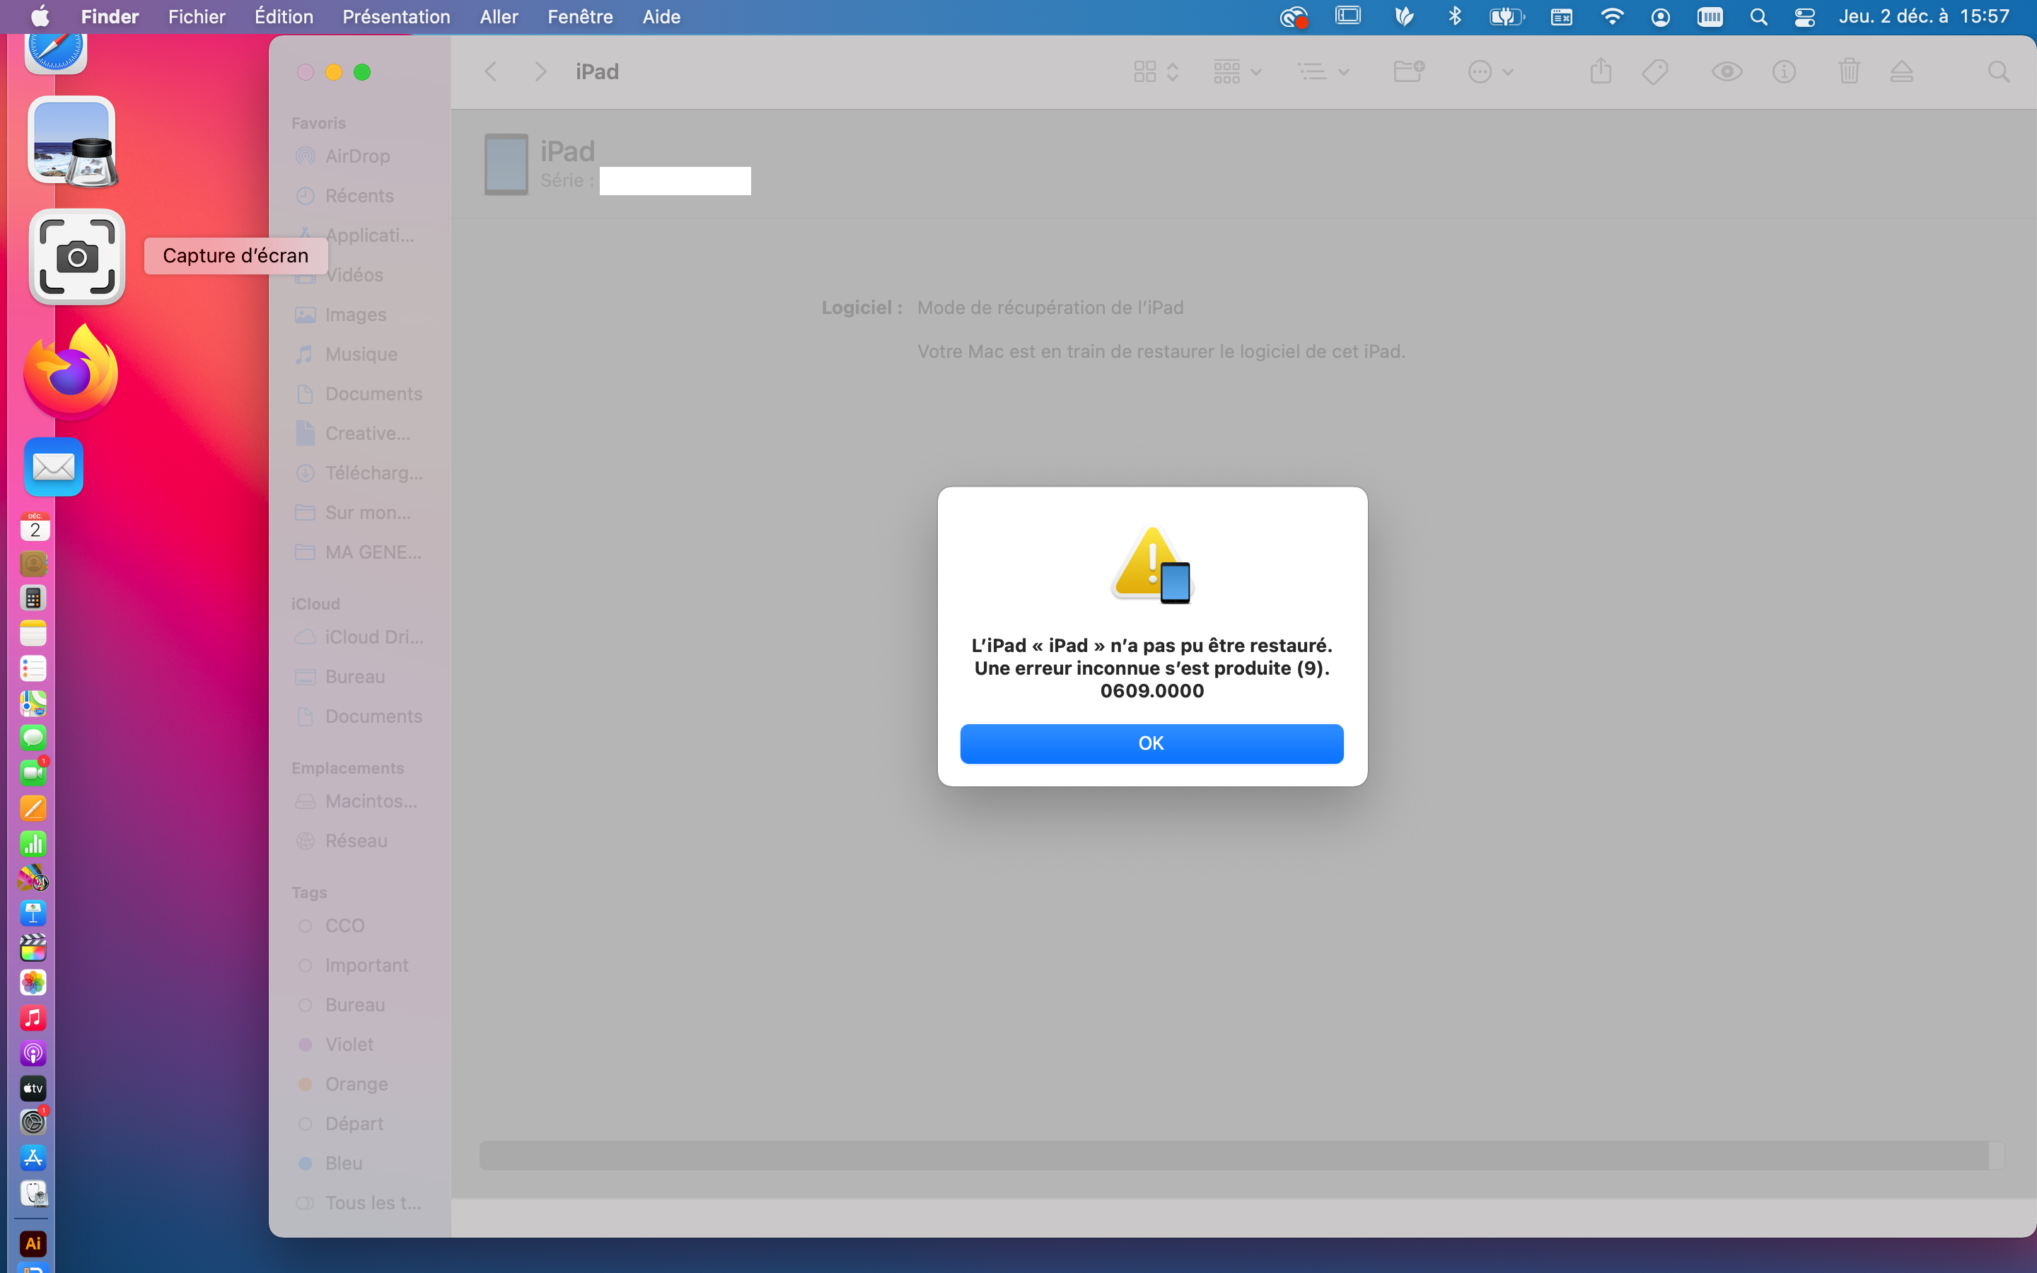Click the Get Info toolbar icon
This screenshot has height=1273, width=2037.
coord(1784,71)
